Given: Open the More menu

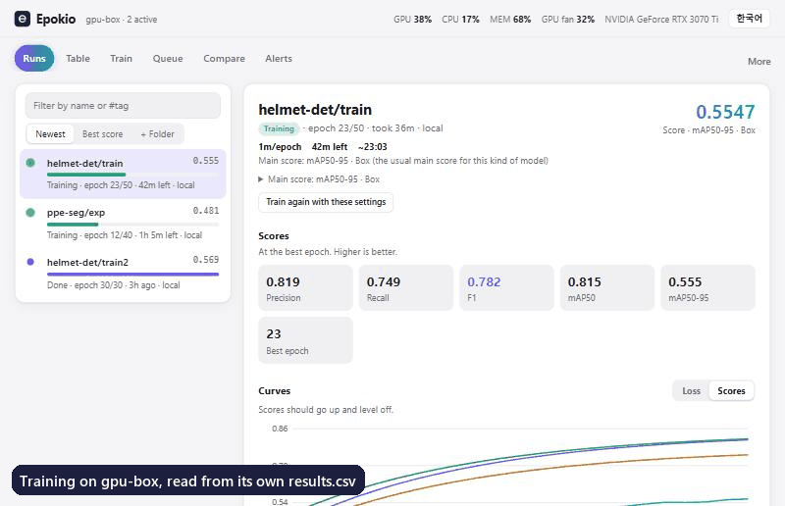Looking at the screenshot, I should click(x=759, y=61).
